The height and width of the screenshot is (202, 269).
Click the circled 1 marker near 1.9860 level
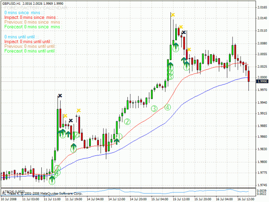tap(119, 137)
